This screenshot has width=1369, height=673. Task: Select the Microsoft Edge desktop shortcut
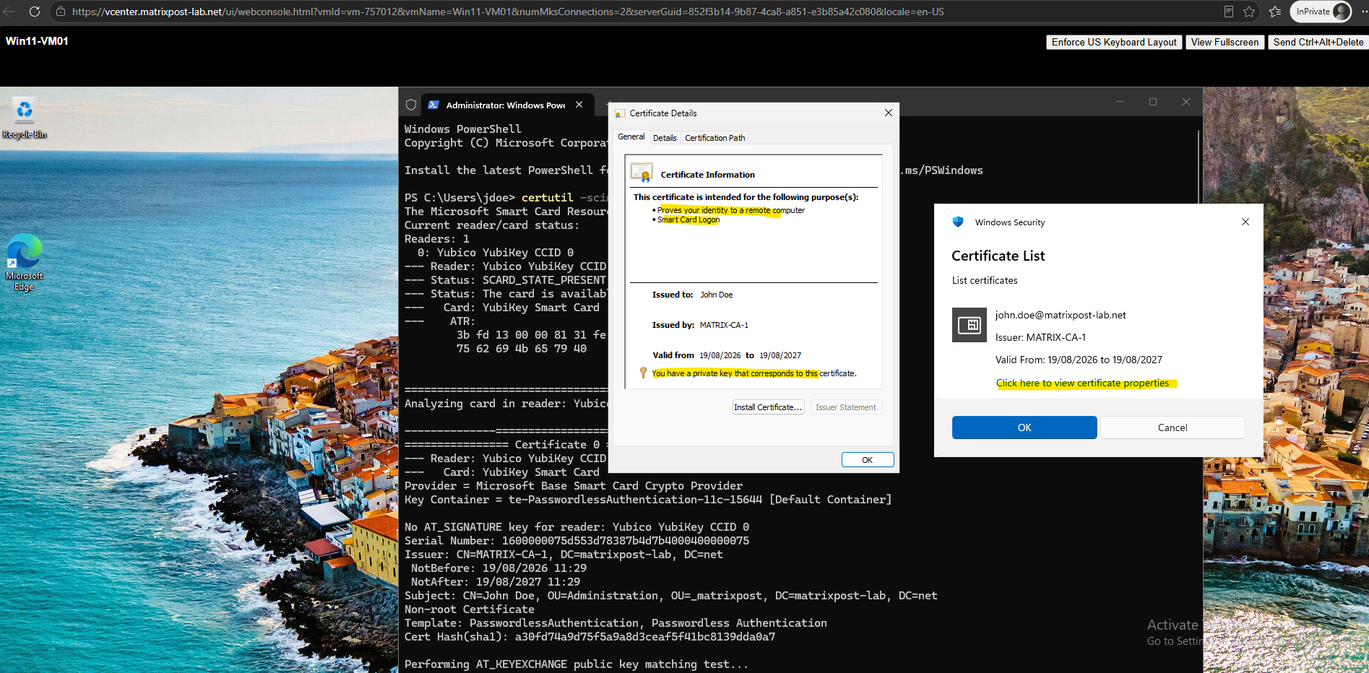point(24,262)
